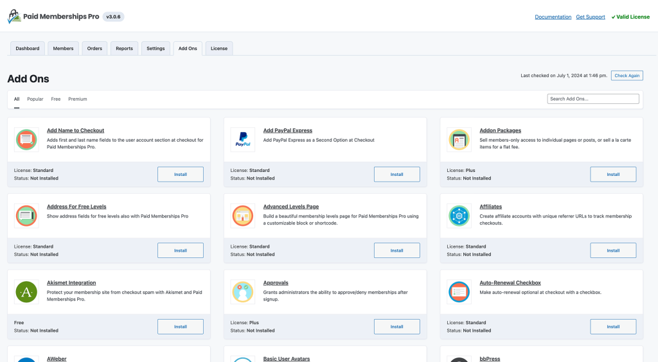Image resolution: width=658 pixels, height=362 pixels.
Task: Click the Get Support link
Action: pos(591,17)
